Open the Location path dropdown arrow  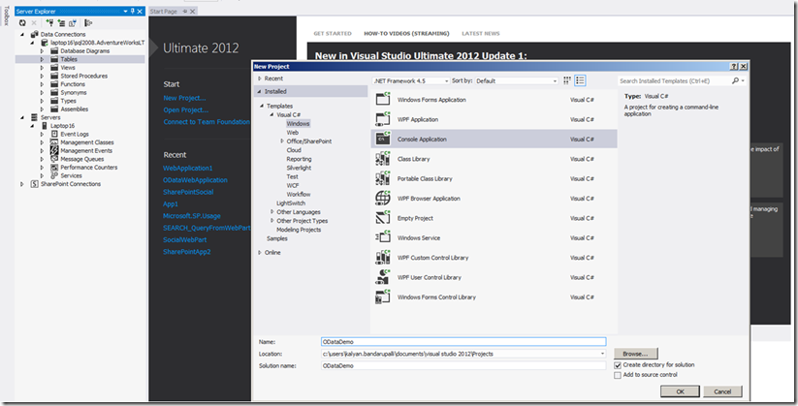pyautogui.click(x=602, y=354)
